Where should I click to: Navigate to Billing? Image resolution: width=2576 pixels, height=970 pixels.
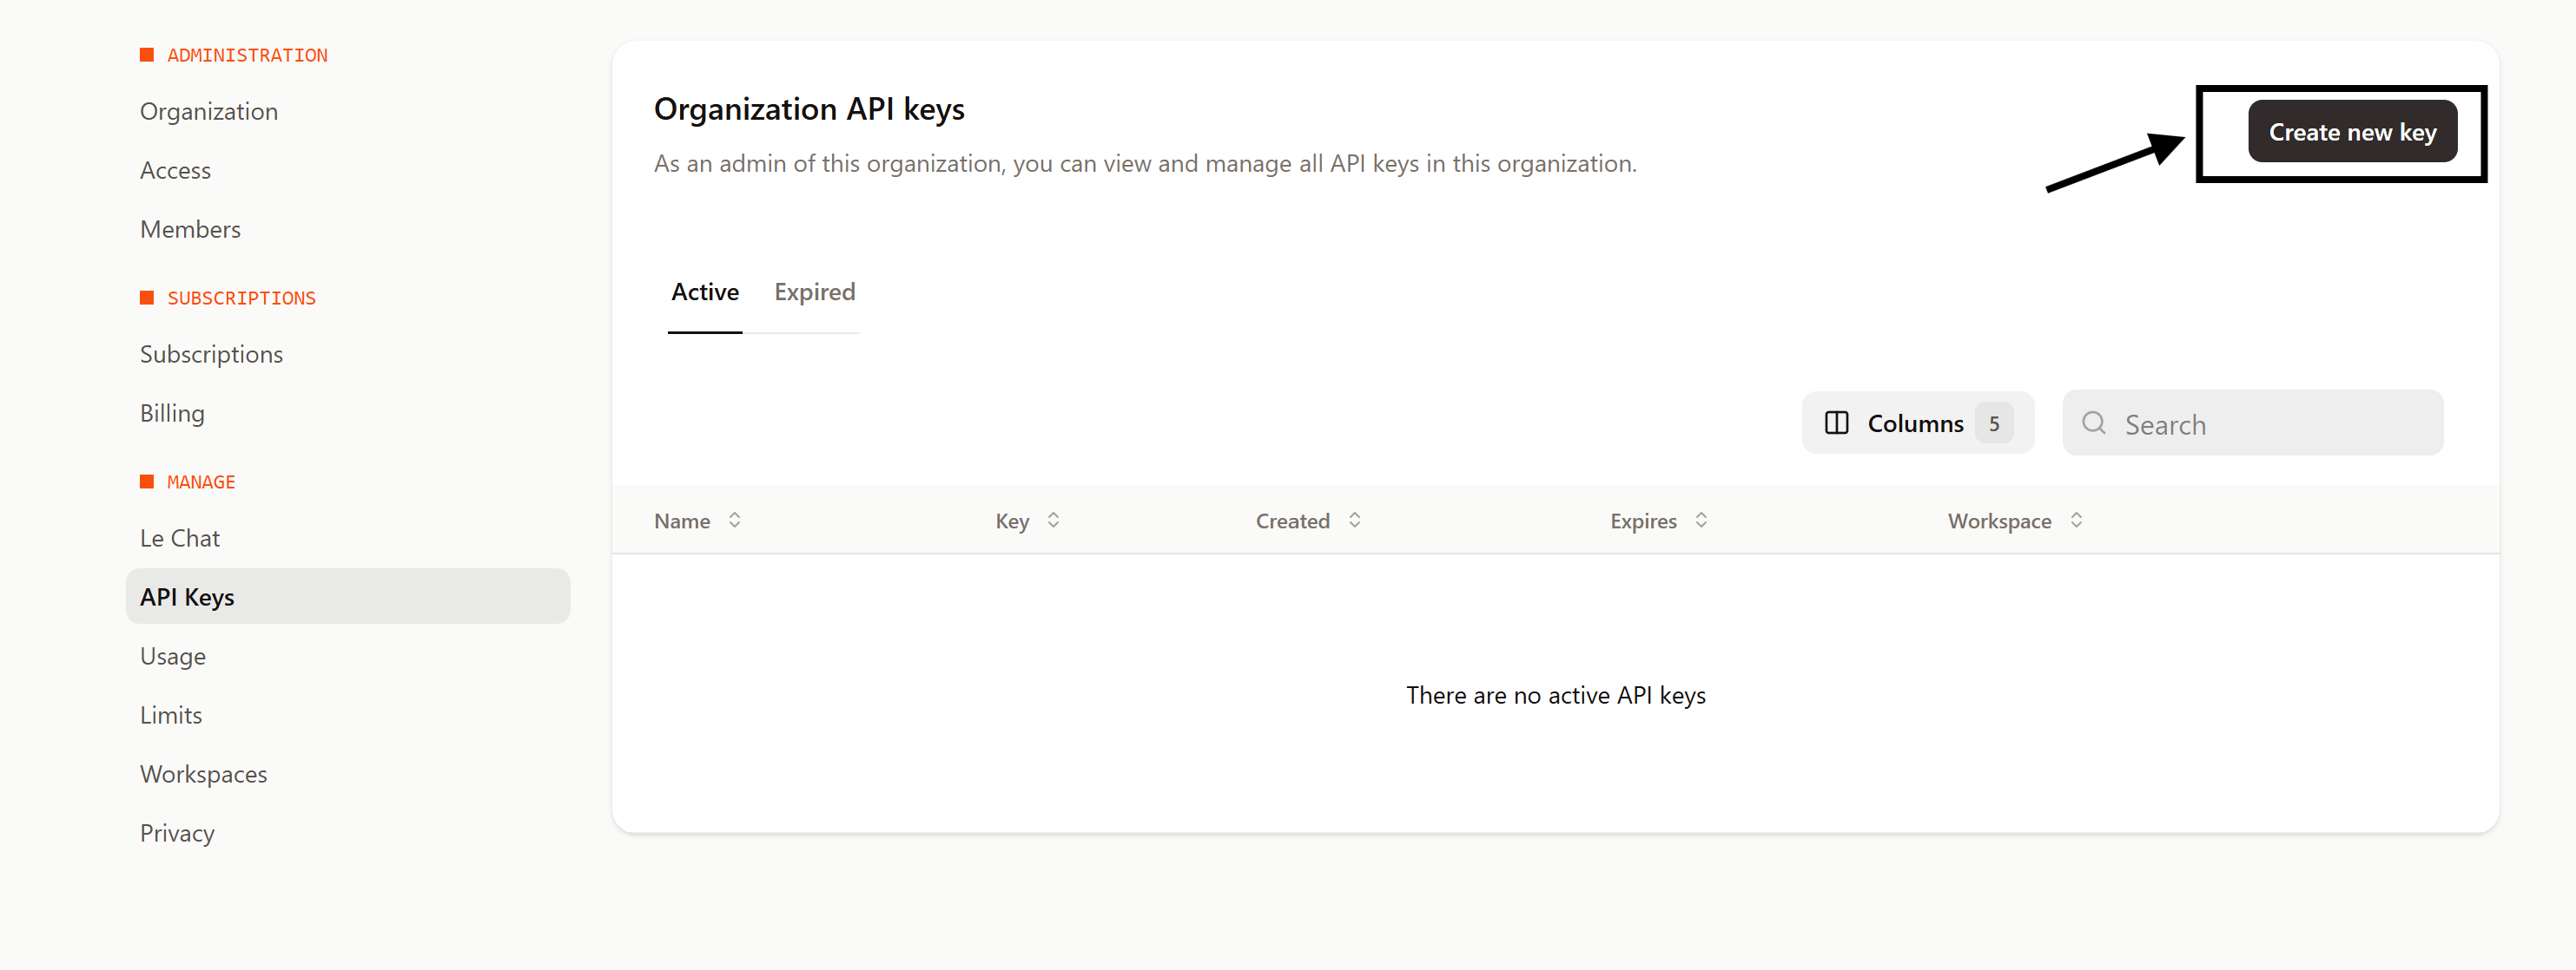coord(172,414)
